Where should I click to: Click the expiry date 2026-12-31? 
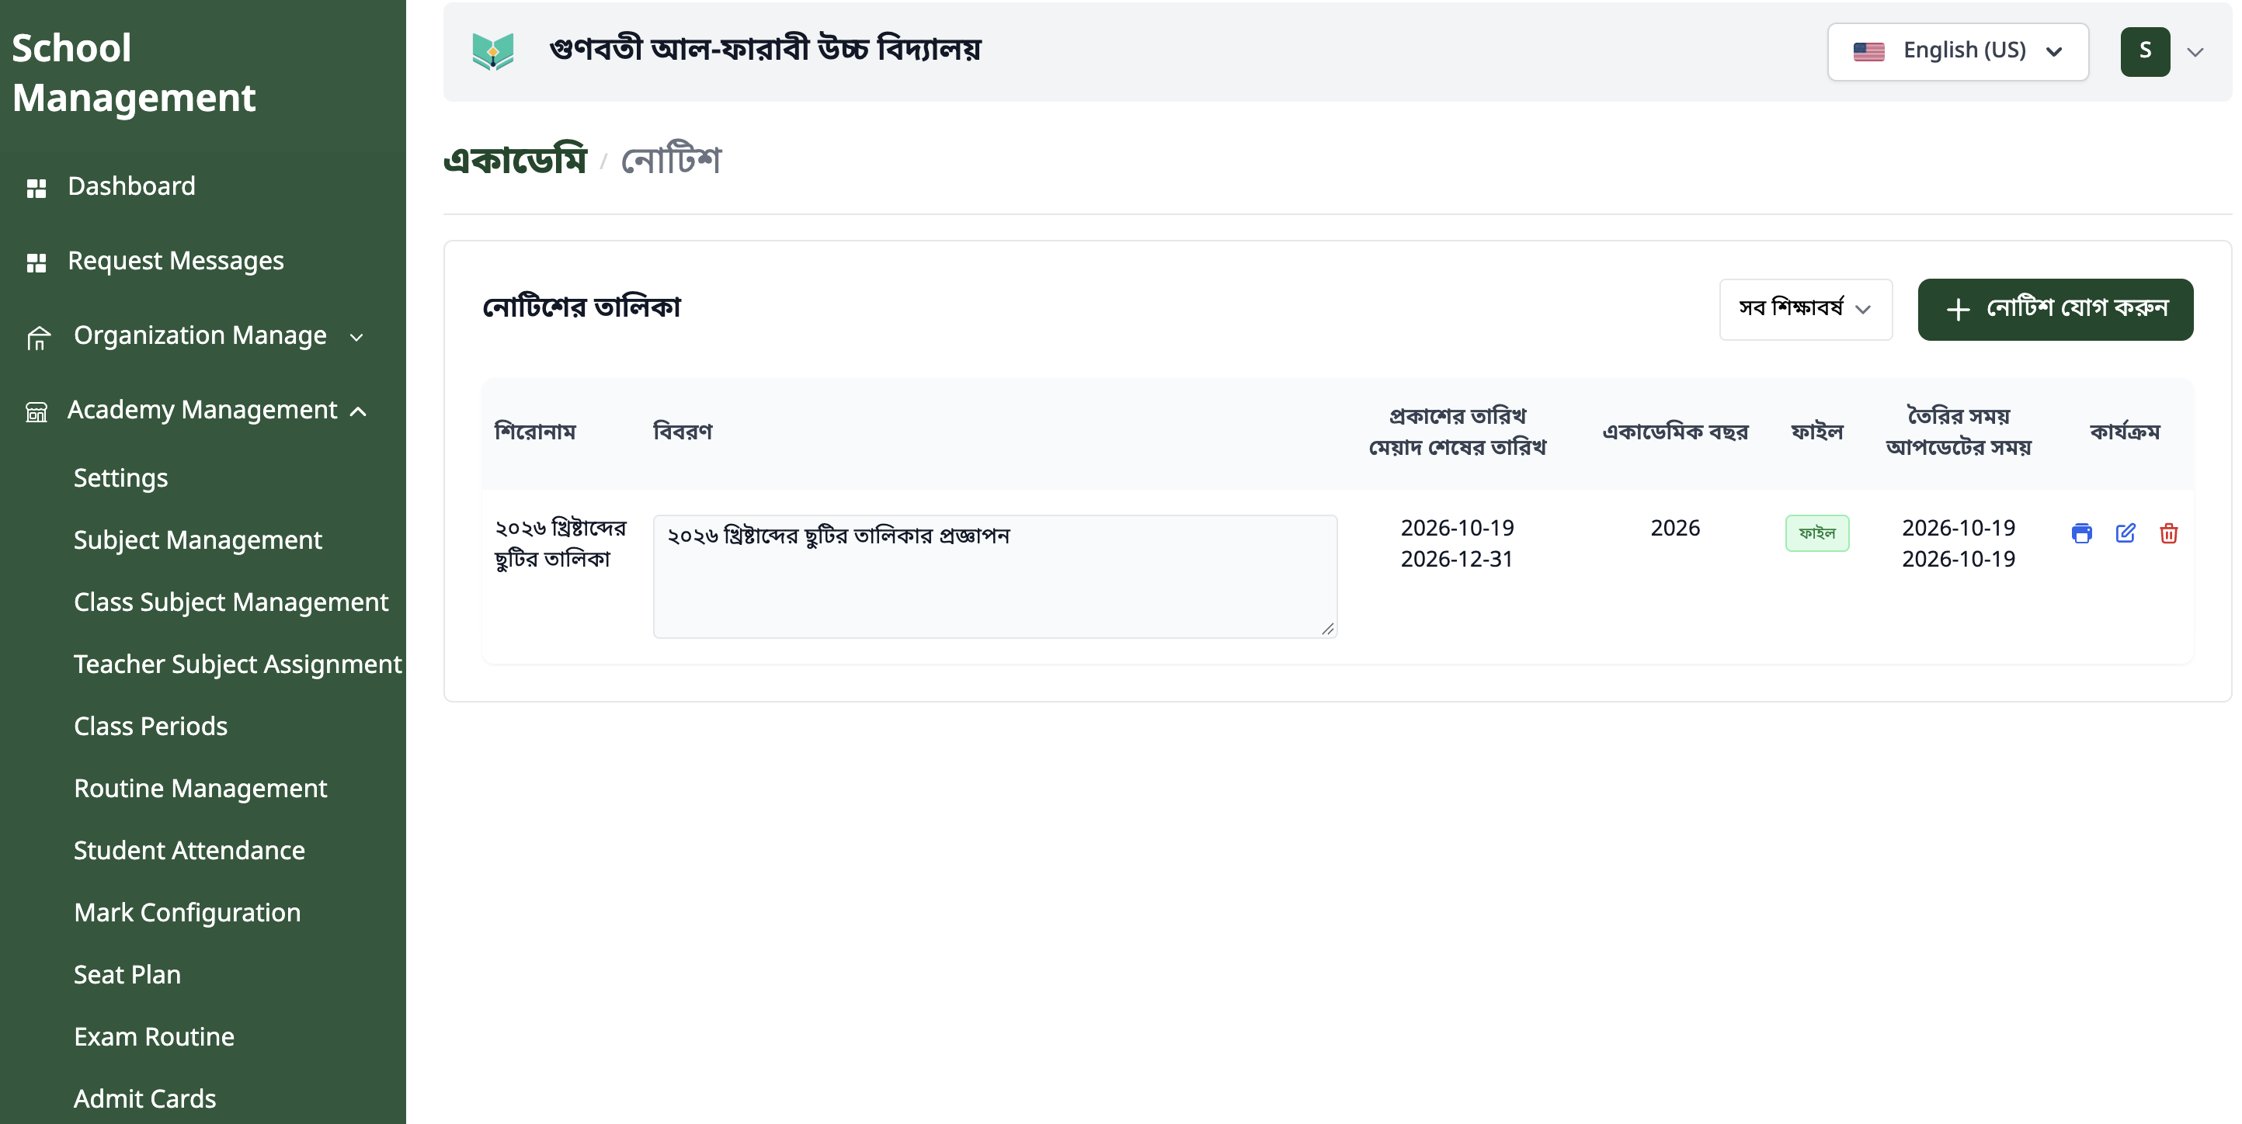pyautogui.click(x=1457, y=560)
